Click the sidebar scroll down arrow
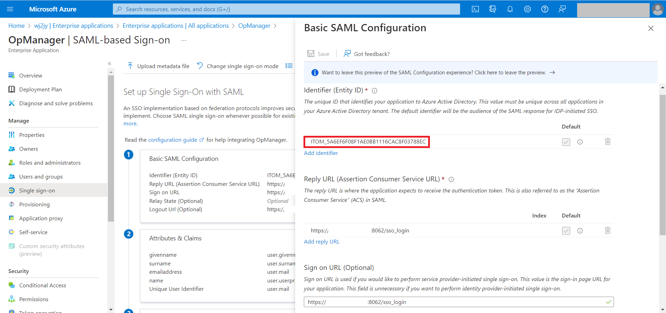Screen dimensions: 666x313 111,310
